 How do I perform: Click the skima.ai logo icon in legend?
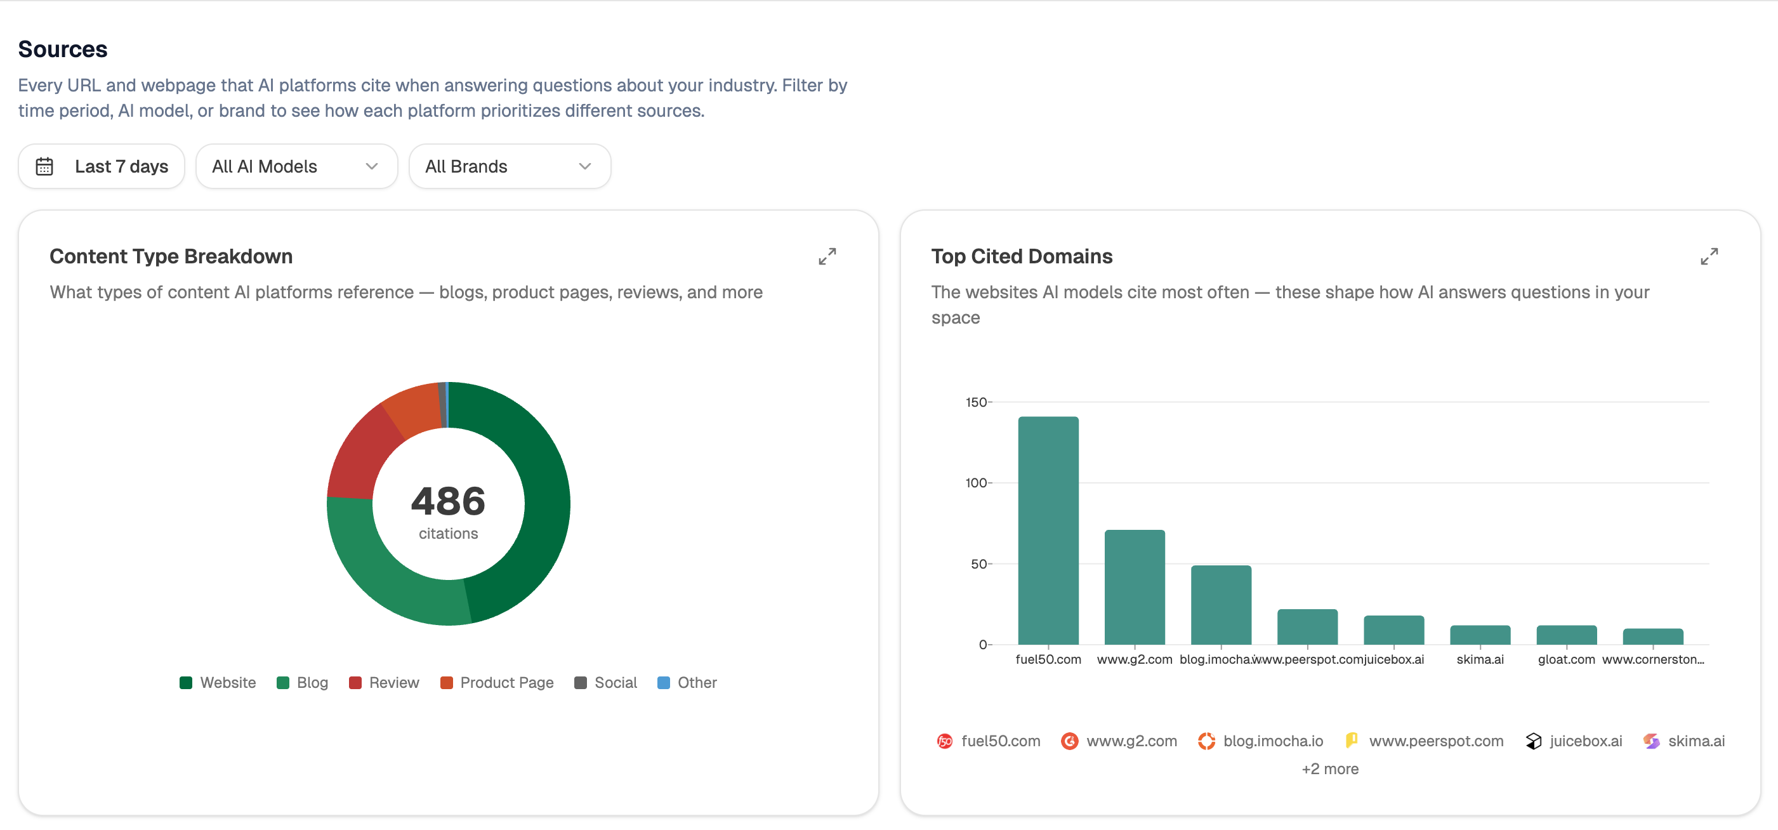tap(1651, 741)
